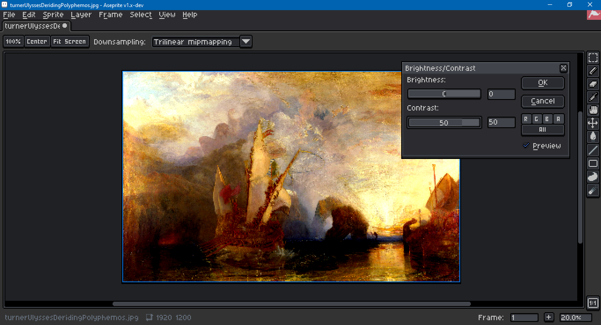This screenshot has height=325, width=601.
Task: Click the Center button
Action: click(x=37, y=41)
